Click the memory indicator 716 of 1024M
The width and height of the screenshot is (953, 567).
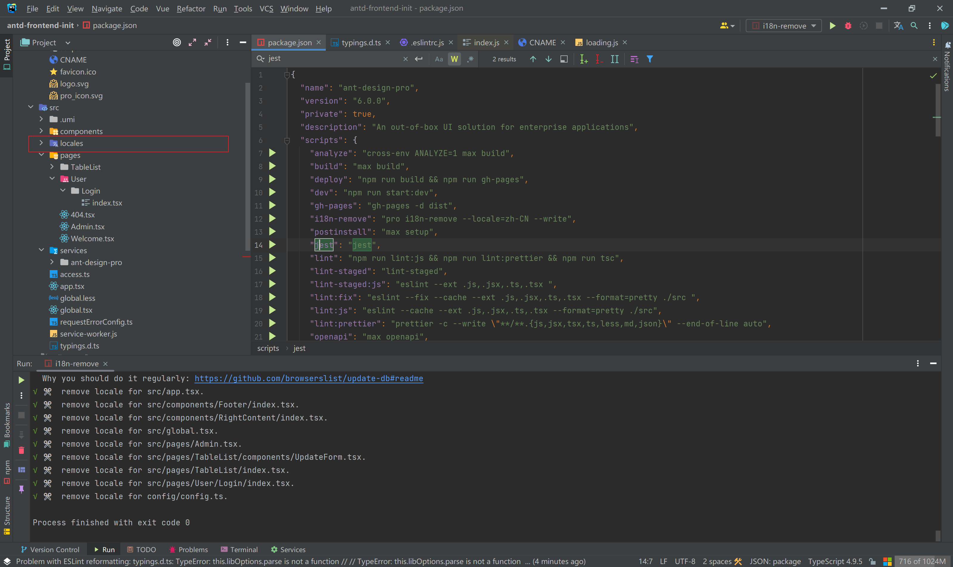[922, 561]
